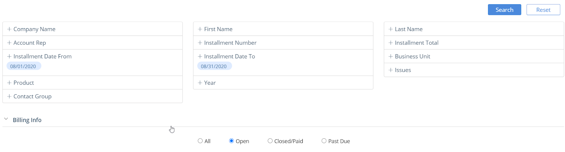
Task: Click the plus icon beside Last Name
Action: [391, 29]
